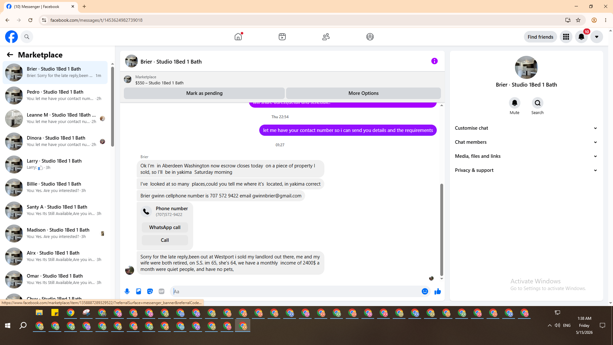
Task: Go back from Marketplace chats list
Action: [x=10, y=55]
